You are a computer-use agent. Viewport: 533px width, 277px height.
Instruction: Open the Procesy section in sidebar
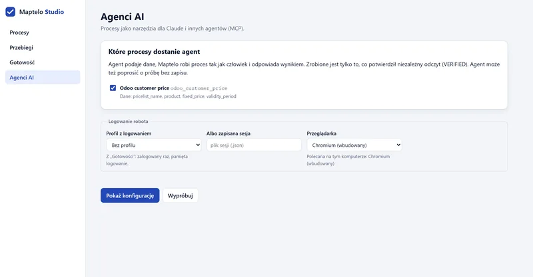pos(43,33)
